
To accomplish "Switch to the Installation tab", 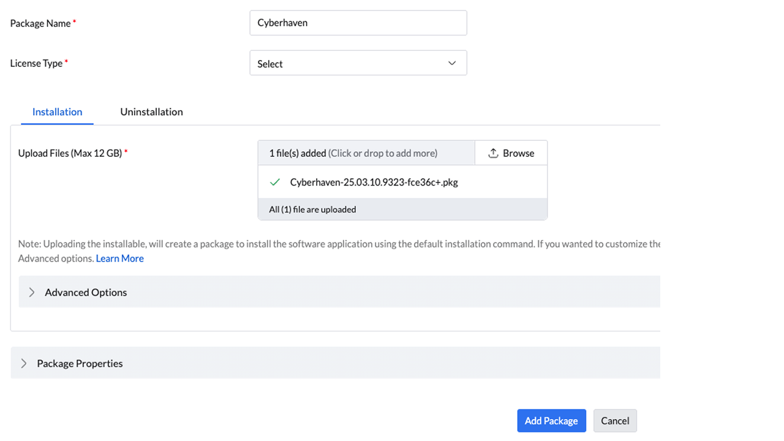I will 57,111.
